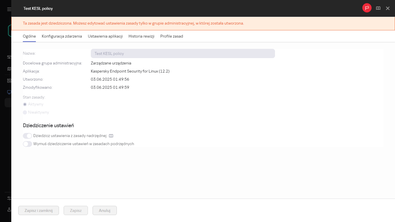Select the 'Aktywny' policy state
The image size is (395, 222).
25,104
